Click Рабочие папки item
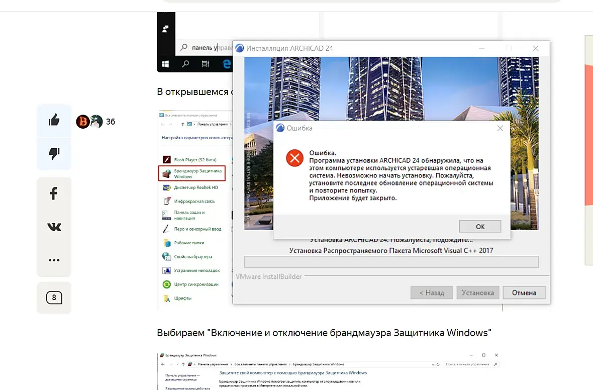Viewport: 593px width, 390px height. pos(189,243)
